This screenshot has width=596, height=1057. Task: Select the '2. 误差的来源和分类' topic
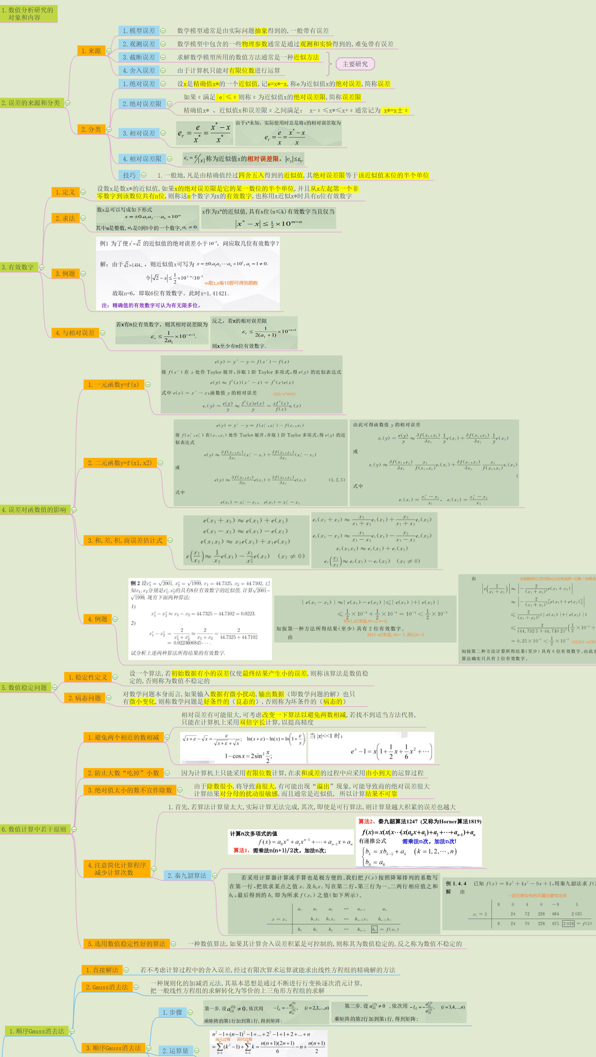click(32, 103)
